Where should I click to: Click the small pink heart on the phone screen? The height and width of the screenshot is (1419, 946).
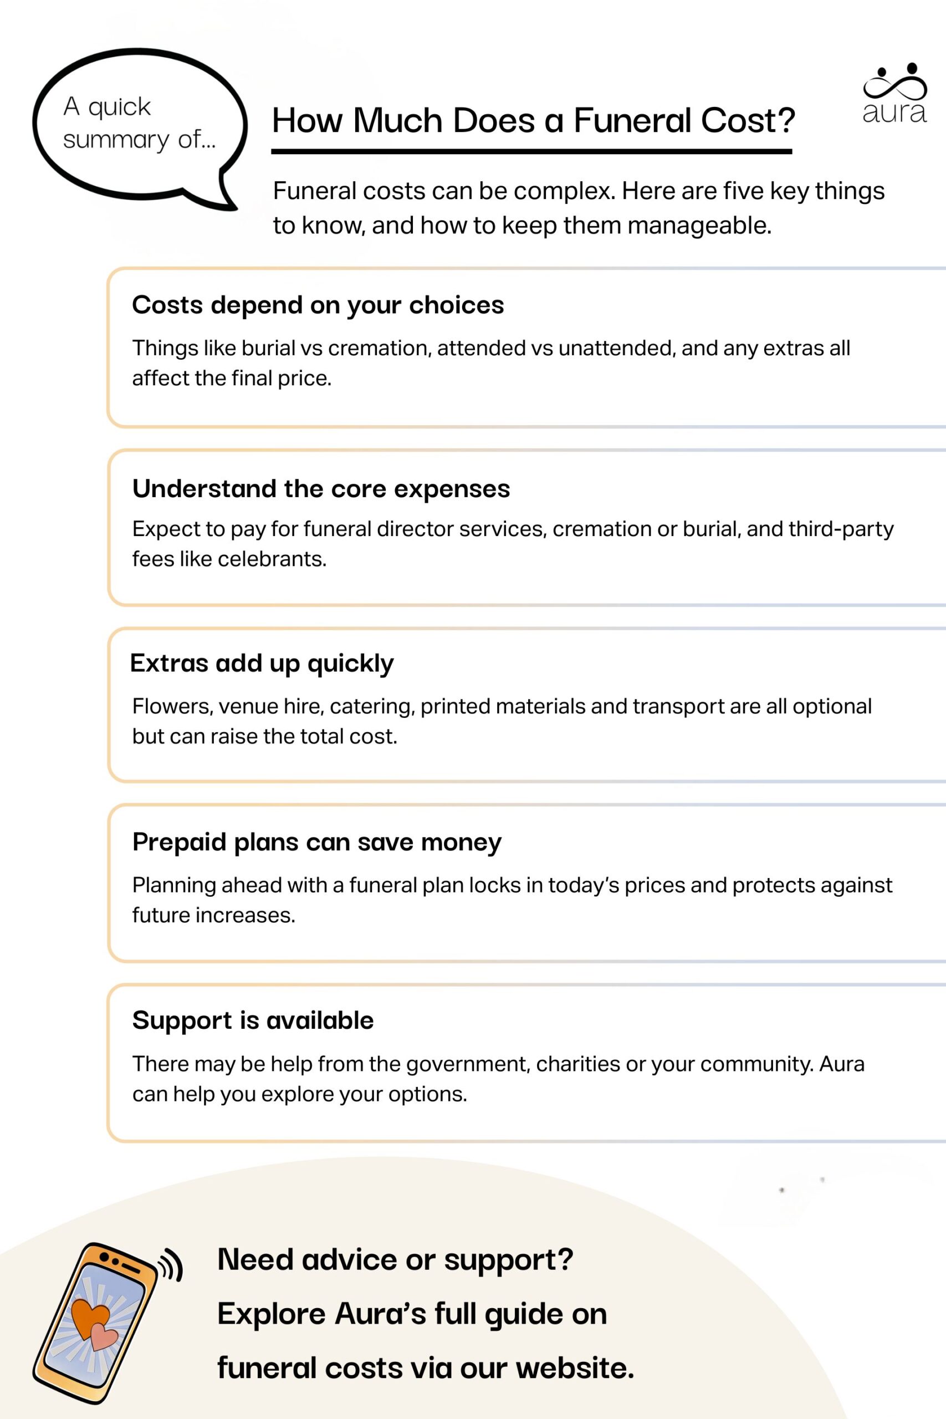coord(104,1337)
